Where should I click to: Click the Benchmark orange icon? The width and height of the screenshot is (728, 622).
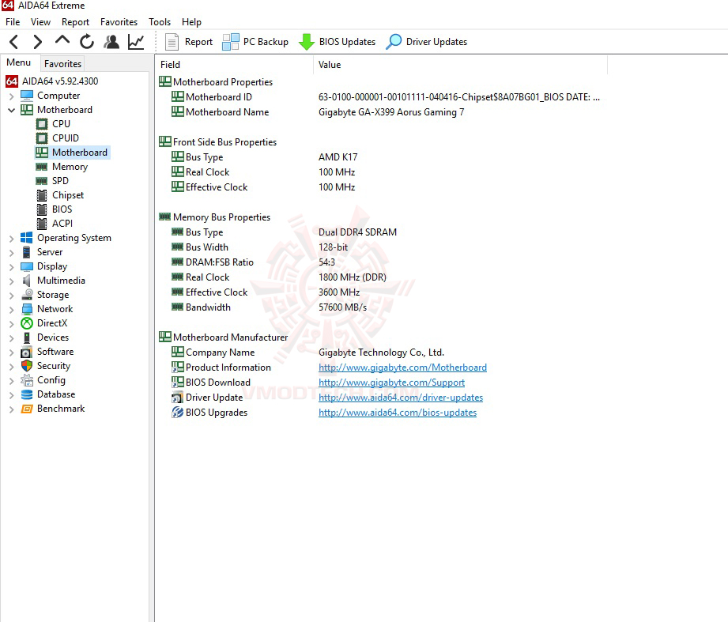click(27, 409)
